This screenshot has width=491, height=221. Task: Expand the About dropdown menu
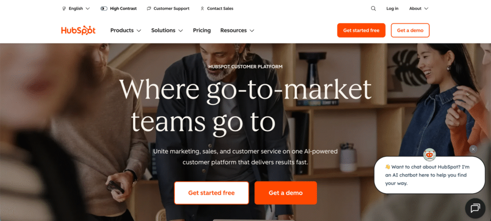419,9
